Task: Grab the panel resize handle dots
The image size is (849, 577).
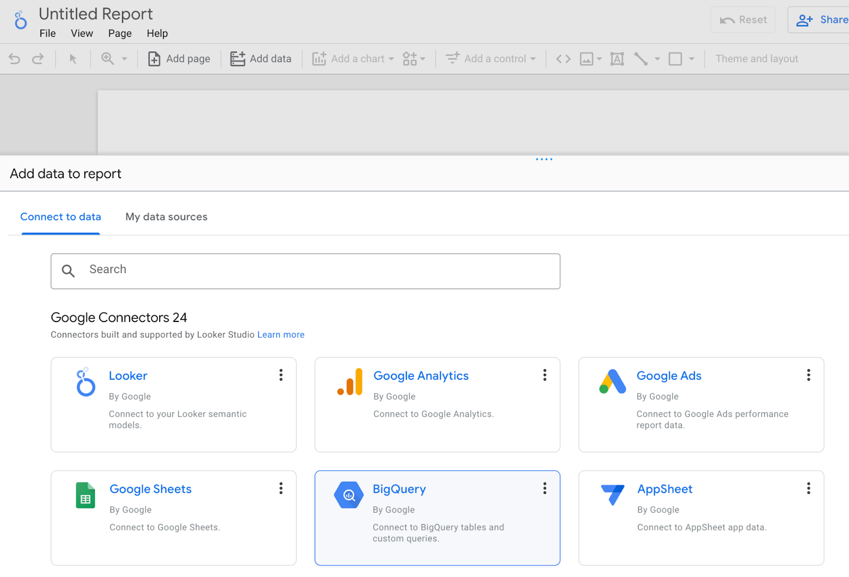Action: [x=544, y=159]
